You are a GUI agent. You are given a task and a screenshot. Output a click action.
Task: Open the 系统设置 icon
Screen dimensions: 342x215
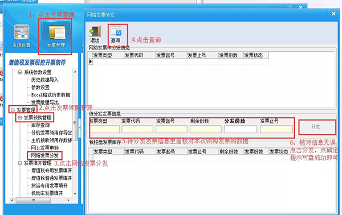[22, 32]
